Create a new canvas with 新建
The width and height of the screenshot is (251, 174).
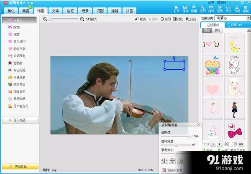(194, 9)
